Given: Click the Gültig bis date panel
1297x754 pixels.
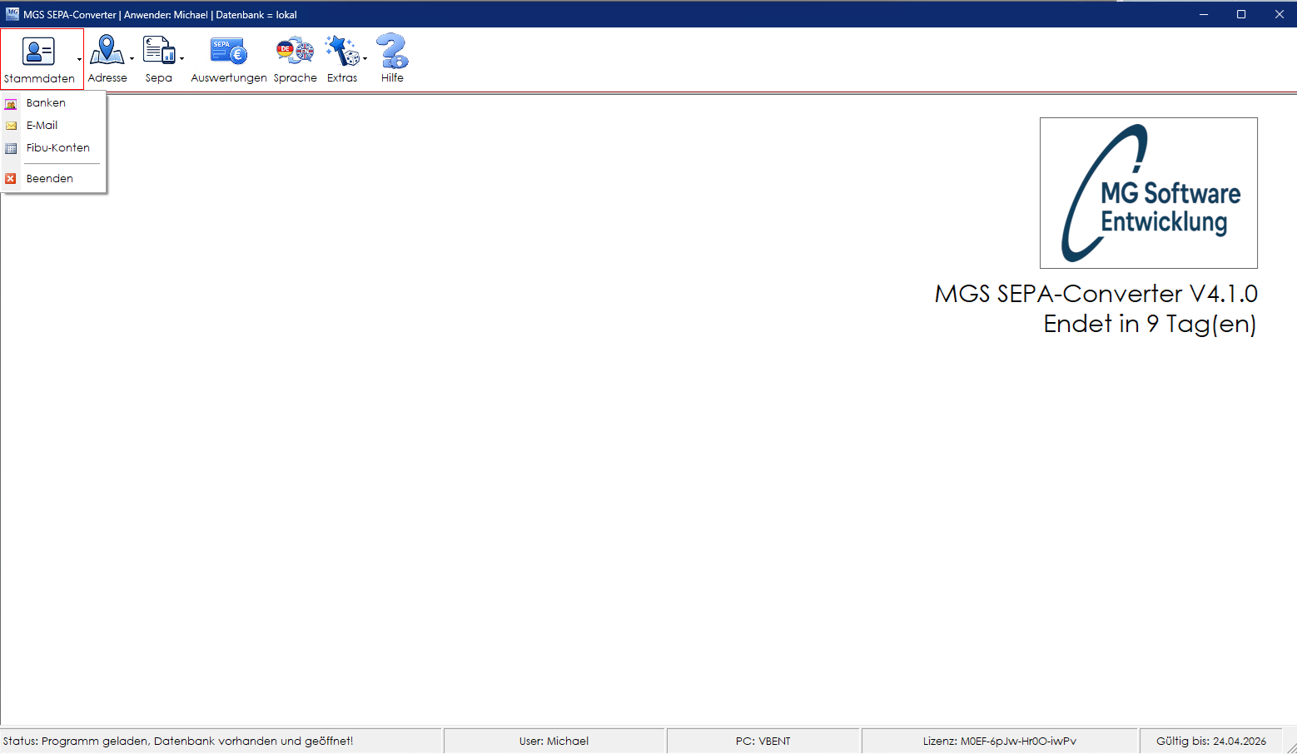Looking at the screenshot, I should [1210, 741].
